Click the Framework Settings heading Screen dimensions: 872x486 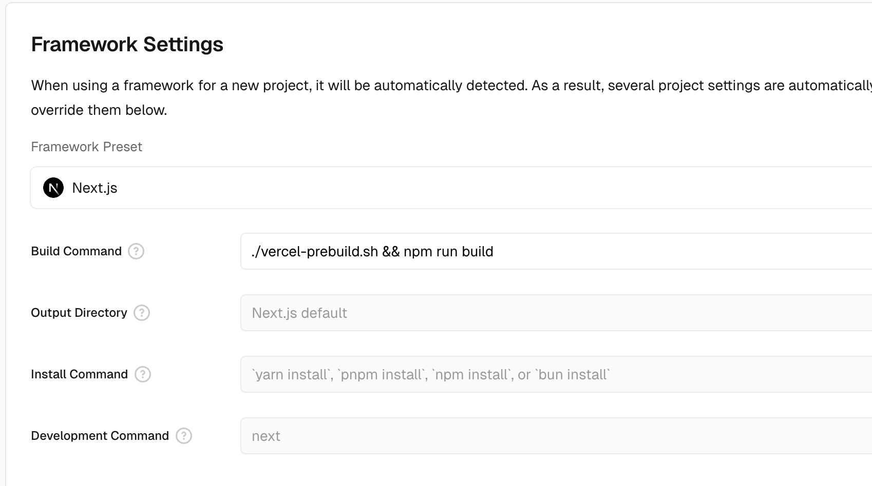pos(127,45)
